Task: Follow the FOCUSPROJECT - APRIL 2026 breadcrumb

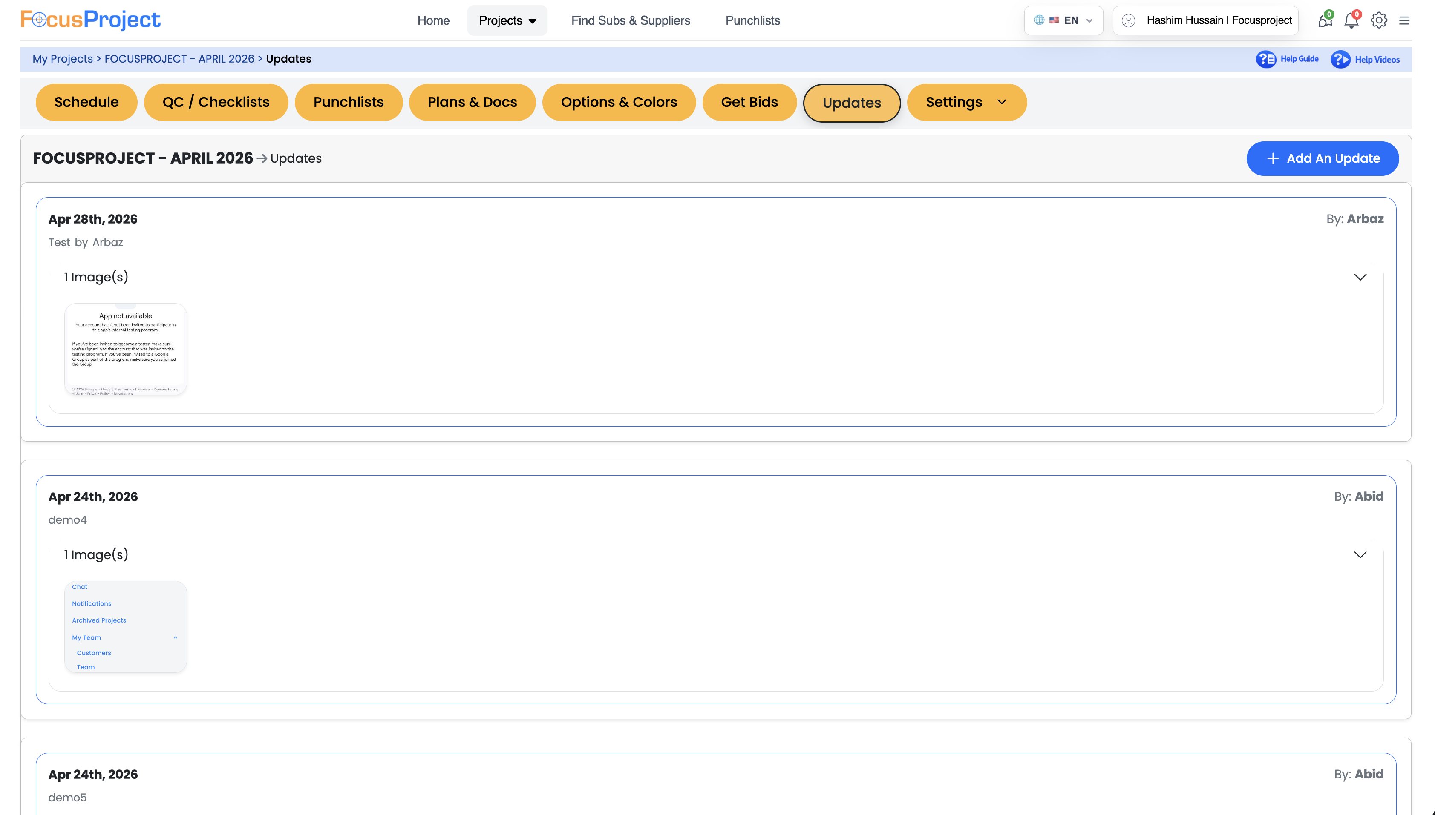Action: 179,59
